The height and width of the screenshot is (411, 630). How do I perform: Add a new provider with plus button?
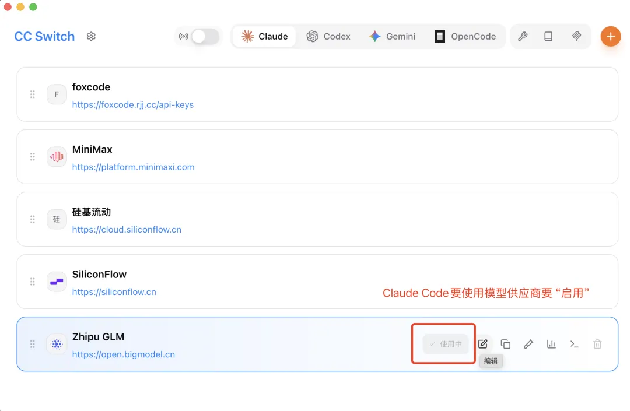(x=611, y=37)
